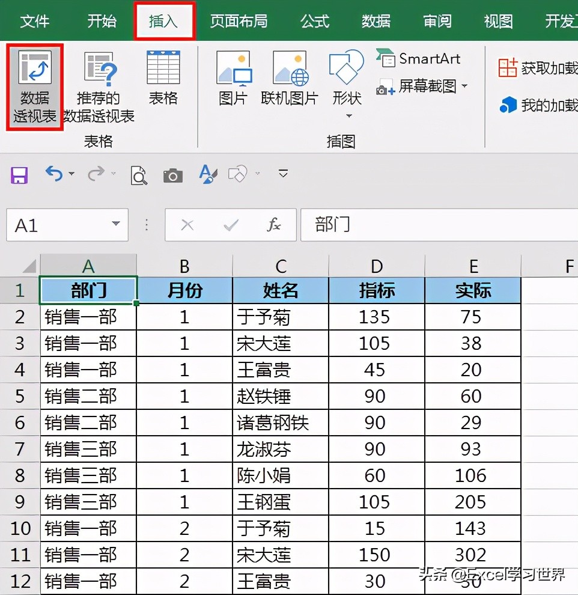Click the 部门 header cell A1

click(88, 290)
